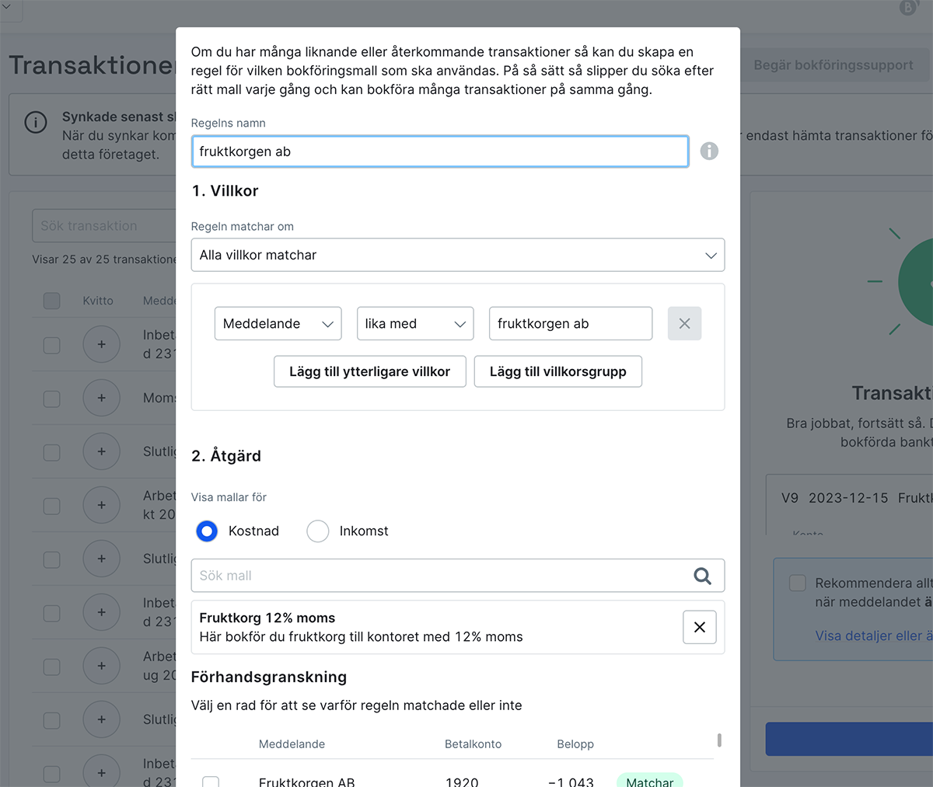Tick the Fruktkorgen AB preview row checkbox
The height and width of the screenshot is (787, 933).
tap(211, 781)
